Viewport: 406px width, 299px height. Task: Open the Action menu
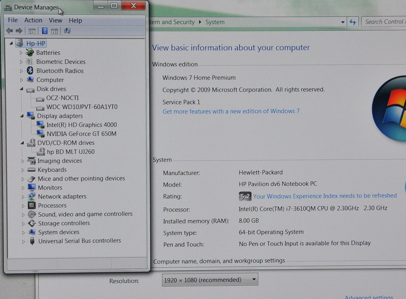pyautogui.click(x=33, y=20)
